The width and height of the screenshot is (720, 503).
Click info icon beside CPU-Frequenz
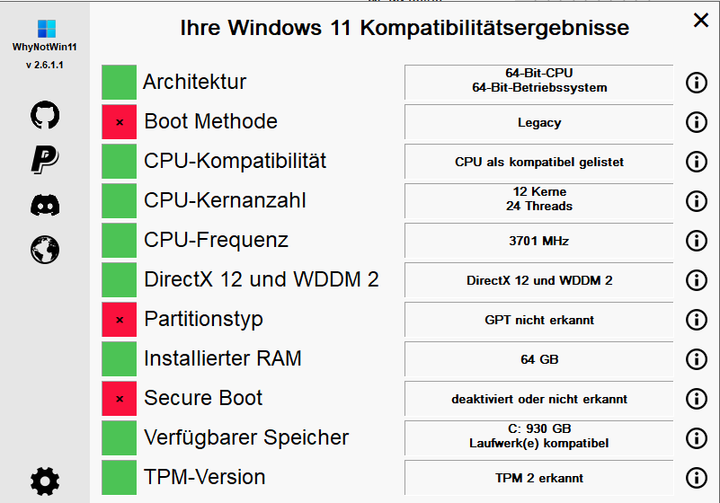pos(697,241)
